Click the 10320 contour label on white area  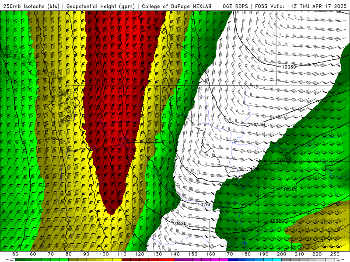click(180, 223)
